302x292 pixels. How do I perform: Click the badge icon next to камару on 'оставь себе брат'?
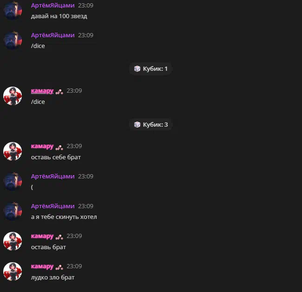click(59, 147)
